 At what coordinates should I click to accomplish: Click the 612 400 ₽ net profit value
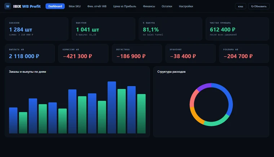click(x=223, y=29)
